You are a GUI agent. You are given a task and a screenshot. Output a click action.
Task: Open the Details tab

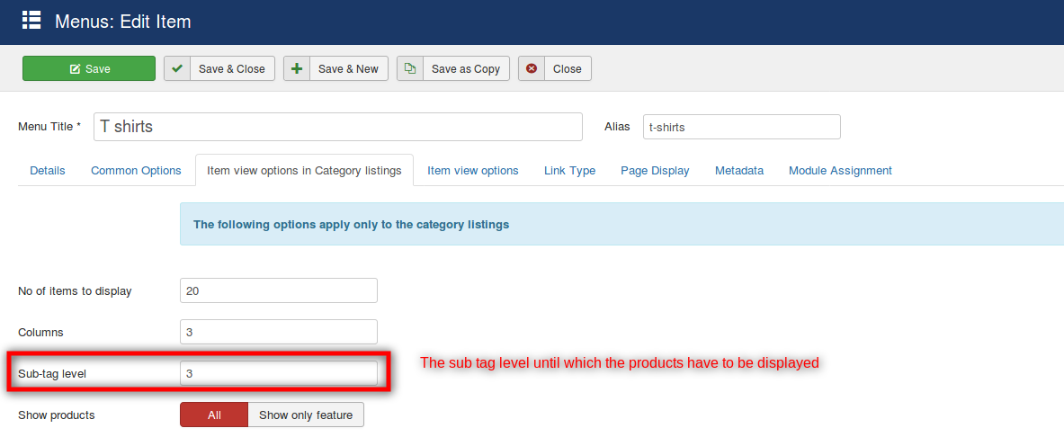[x=48, y=170]
